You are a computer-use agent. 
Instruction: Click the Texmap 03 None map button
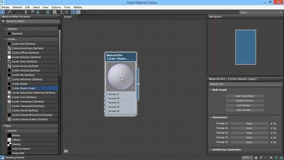pos(249,133)
